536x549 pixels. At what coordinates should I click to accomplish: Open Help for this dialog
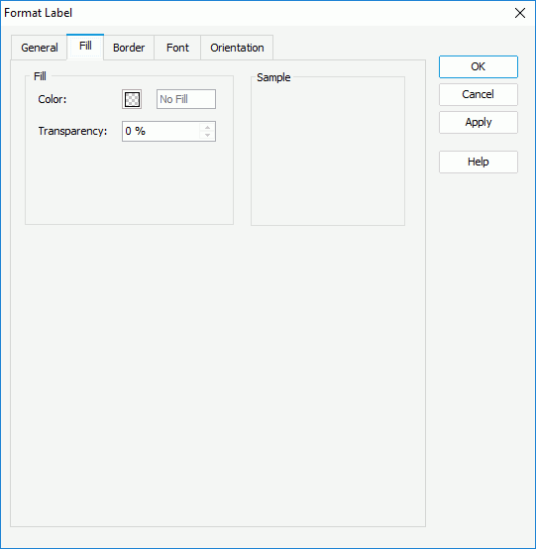[479, 162]
